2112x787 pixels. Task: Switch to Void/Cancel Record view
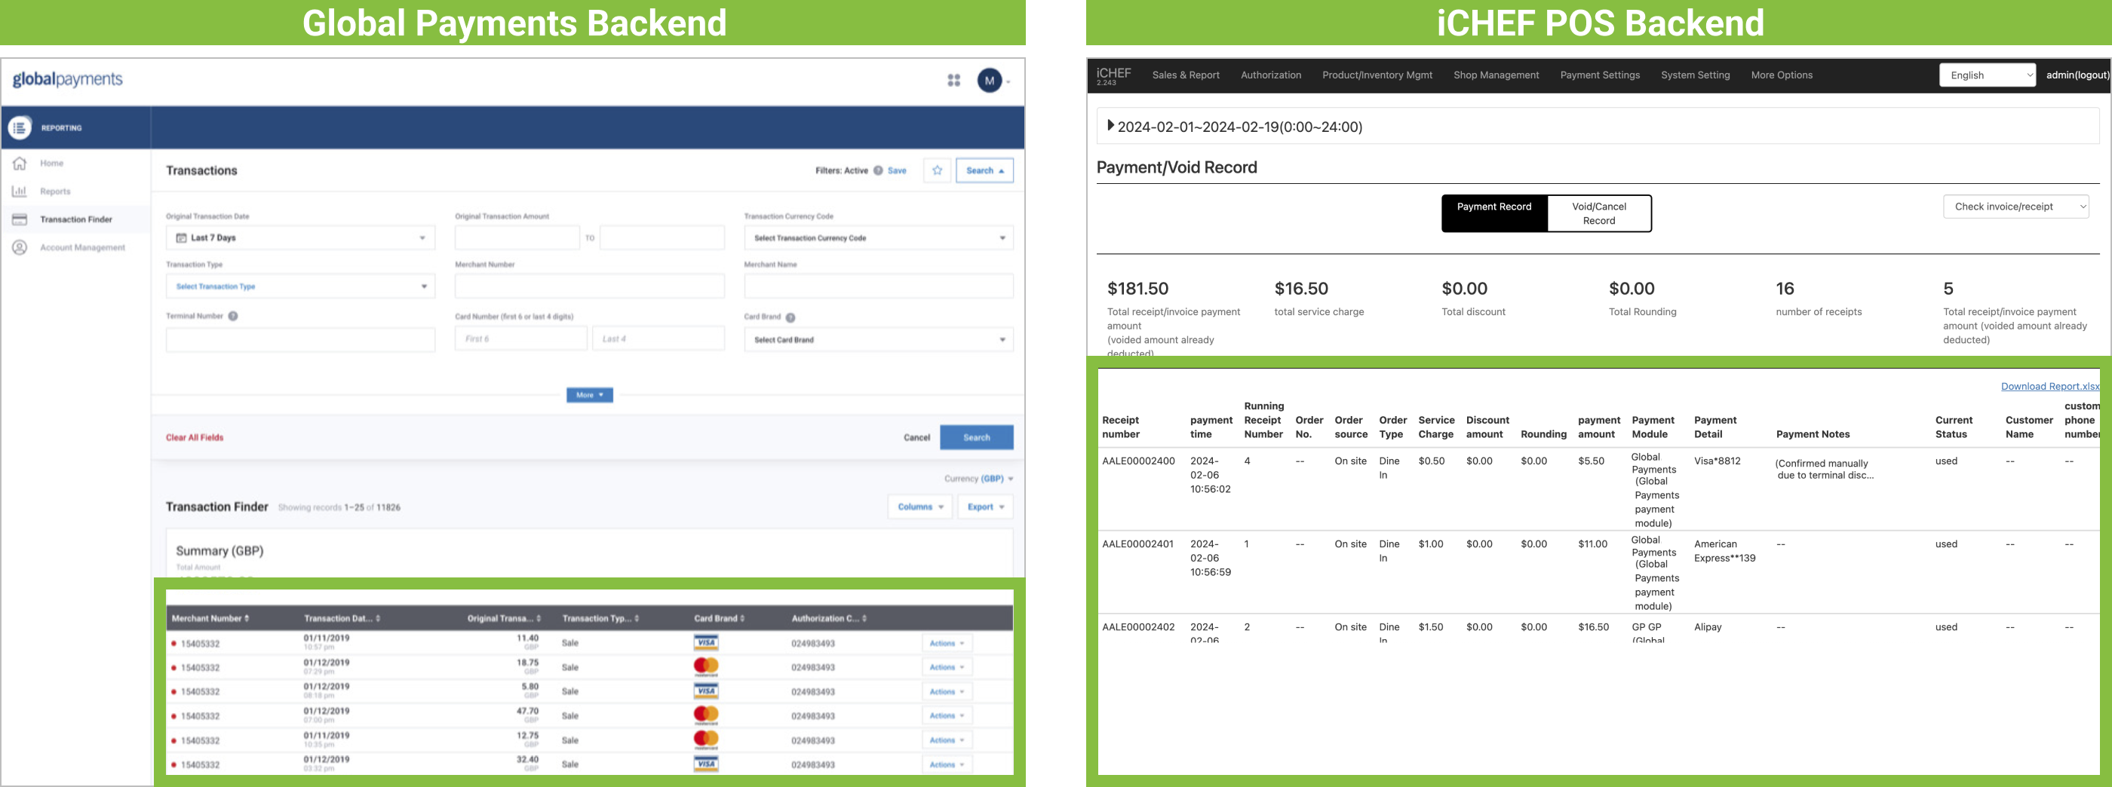pyautogui.click(x=1599, y=213)
